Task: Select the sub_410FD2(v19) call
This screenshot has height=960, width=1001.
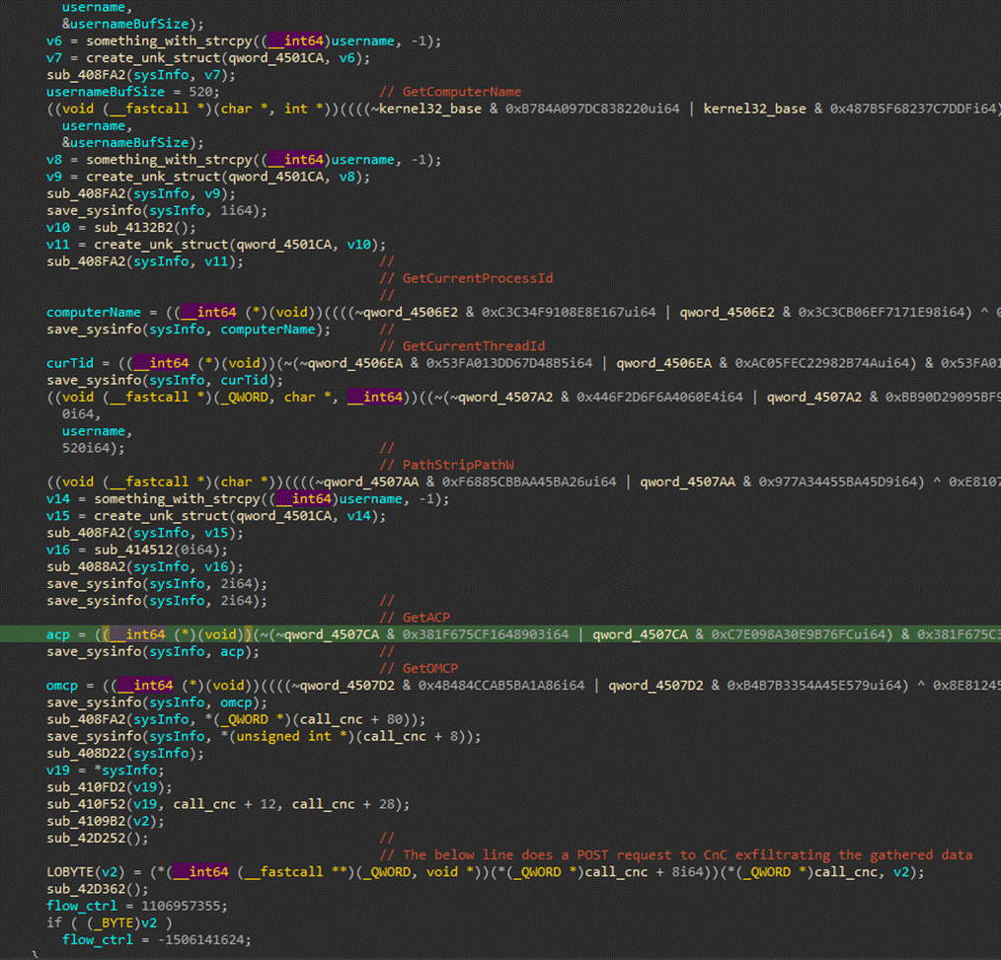Action: coord(110,787)
